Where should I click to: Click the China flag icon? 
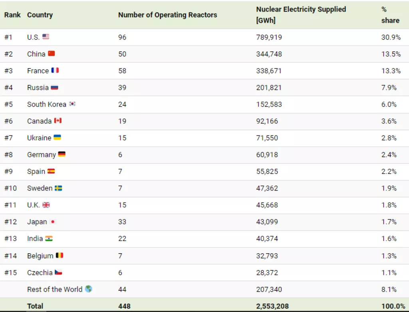52,54
